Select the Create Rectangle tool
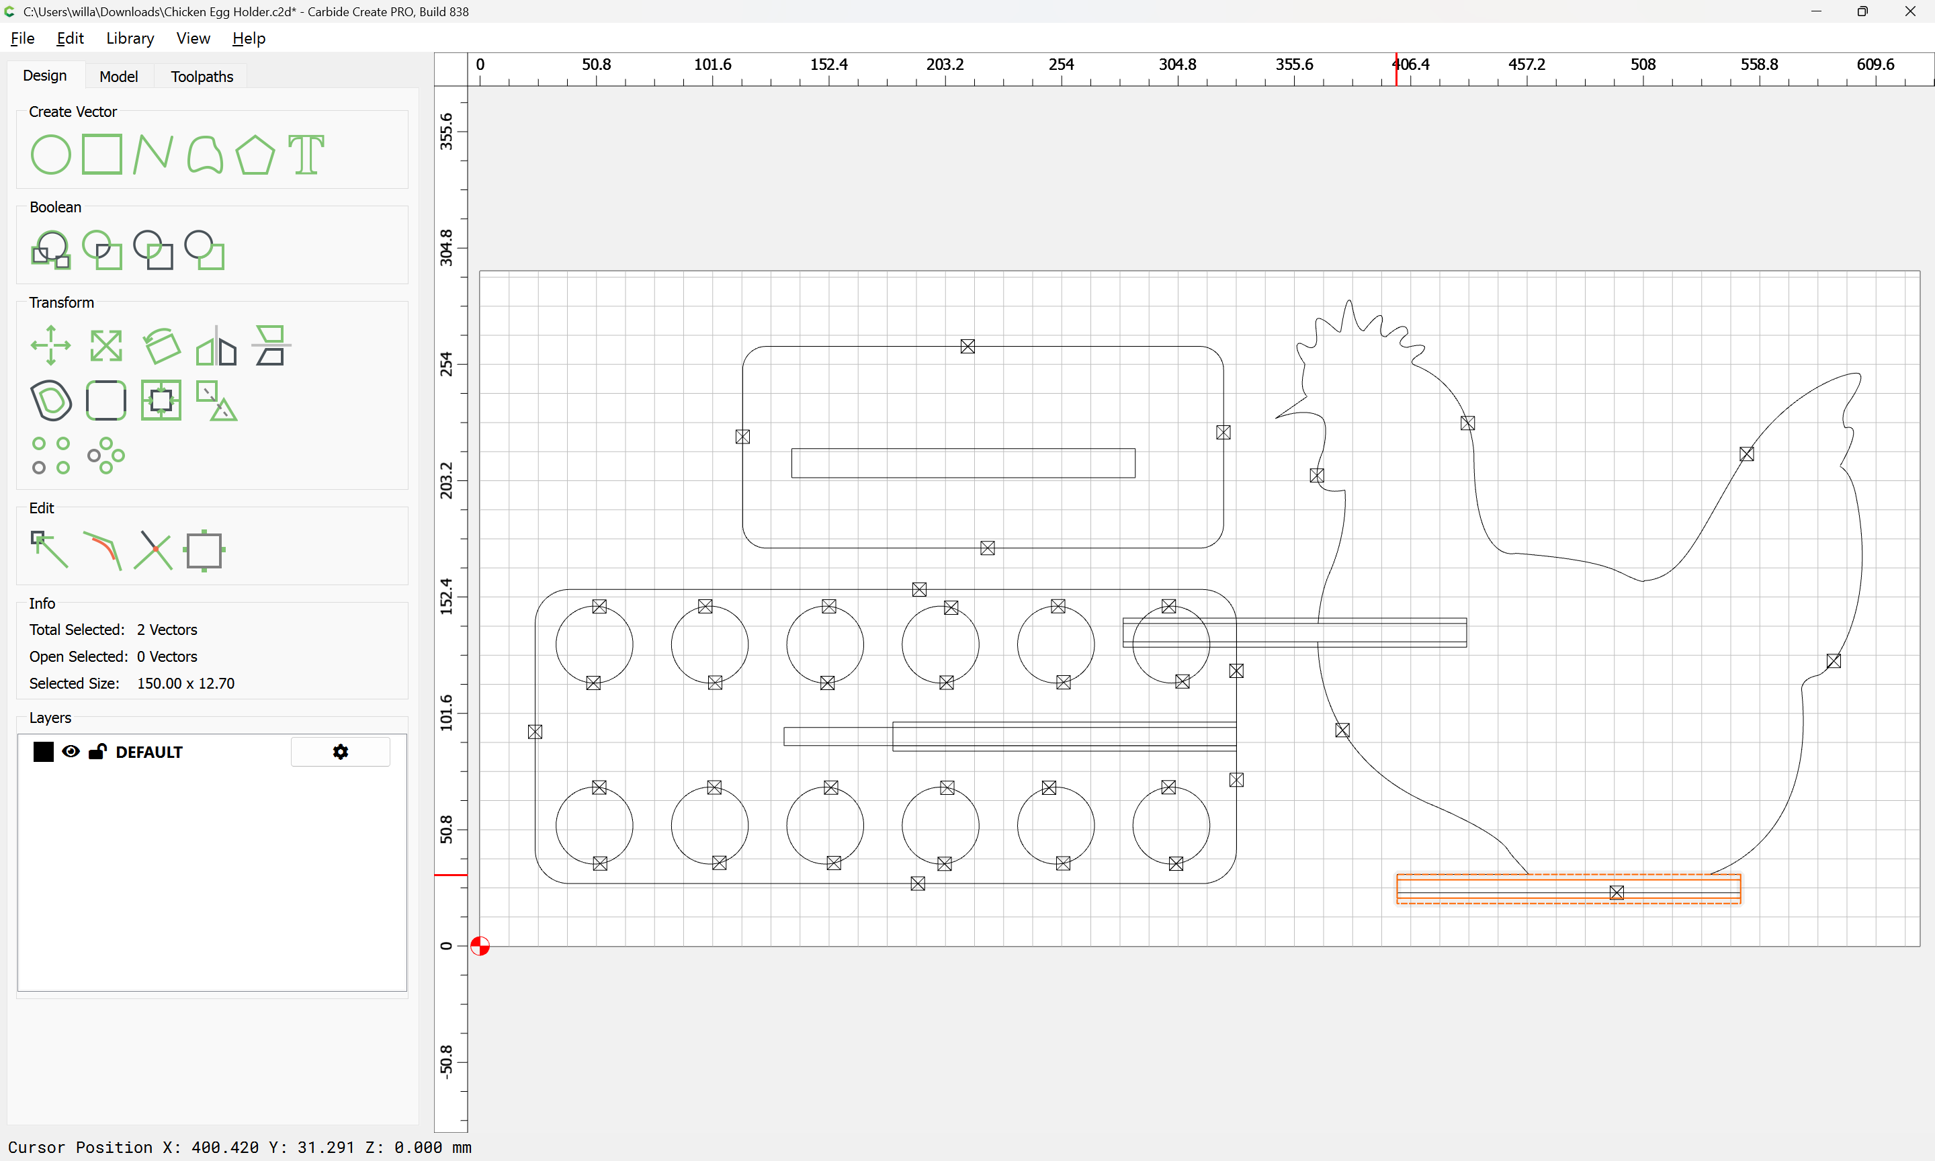 click(x=101, y=154)
